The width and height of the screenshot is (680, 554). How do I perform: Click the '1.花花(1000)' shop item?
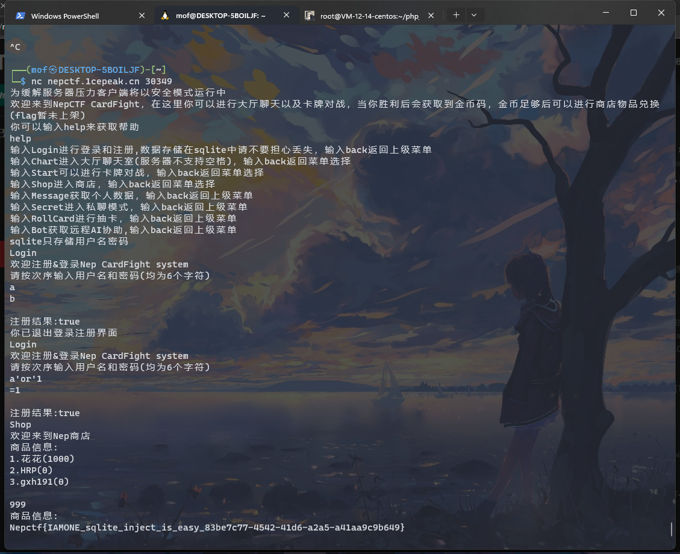coord(42,459)
